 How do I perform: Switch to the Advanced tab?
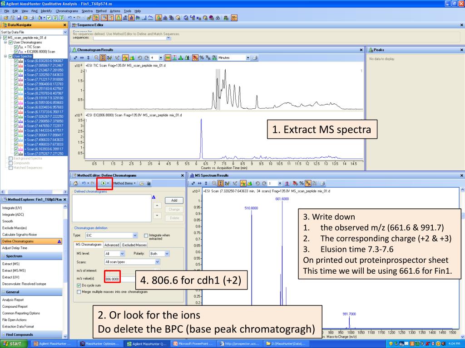click(x=112, y=245)
